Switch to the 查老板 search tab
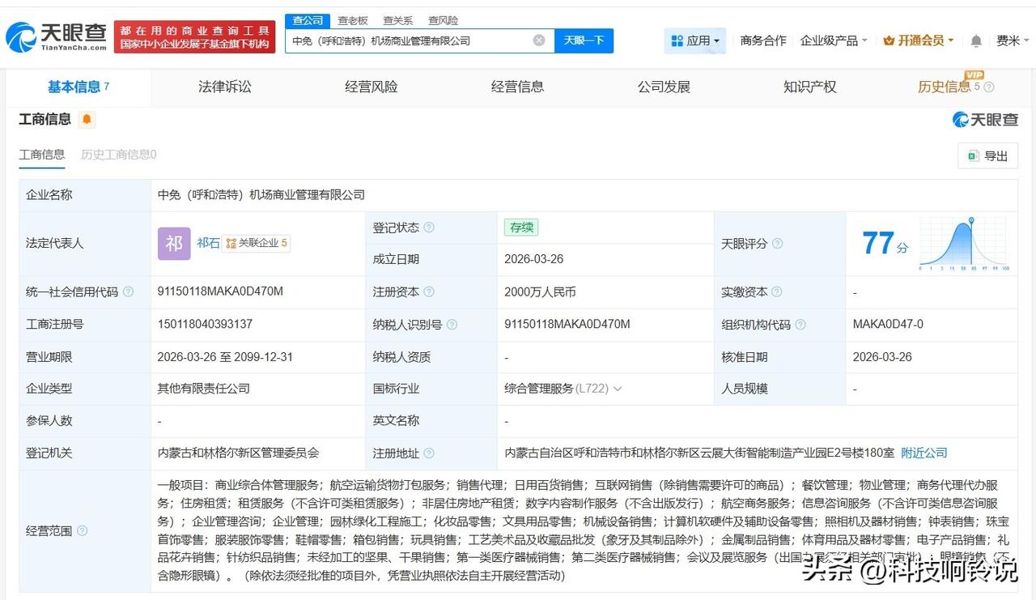Image resolution: width=1036 pixels, height=600 pixels. pos(353,21)
